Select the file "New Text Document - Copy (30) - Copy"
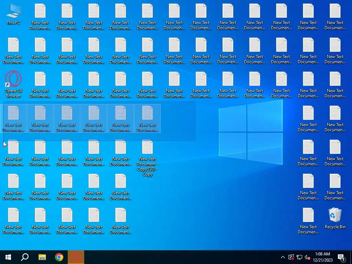The image size is (352, 264). tap(147, 158)
